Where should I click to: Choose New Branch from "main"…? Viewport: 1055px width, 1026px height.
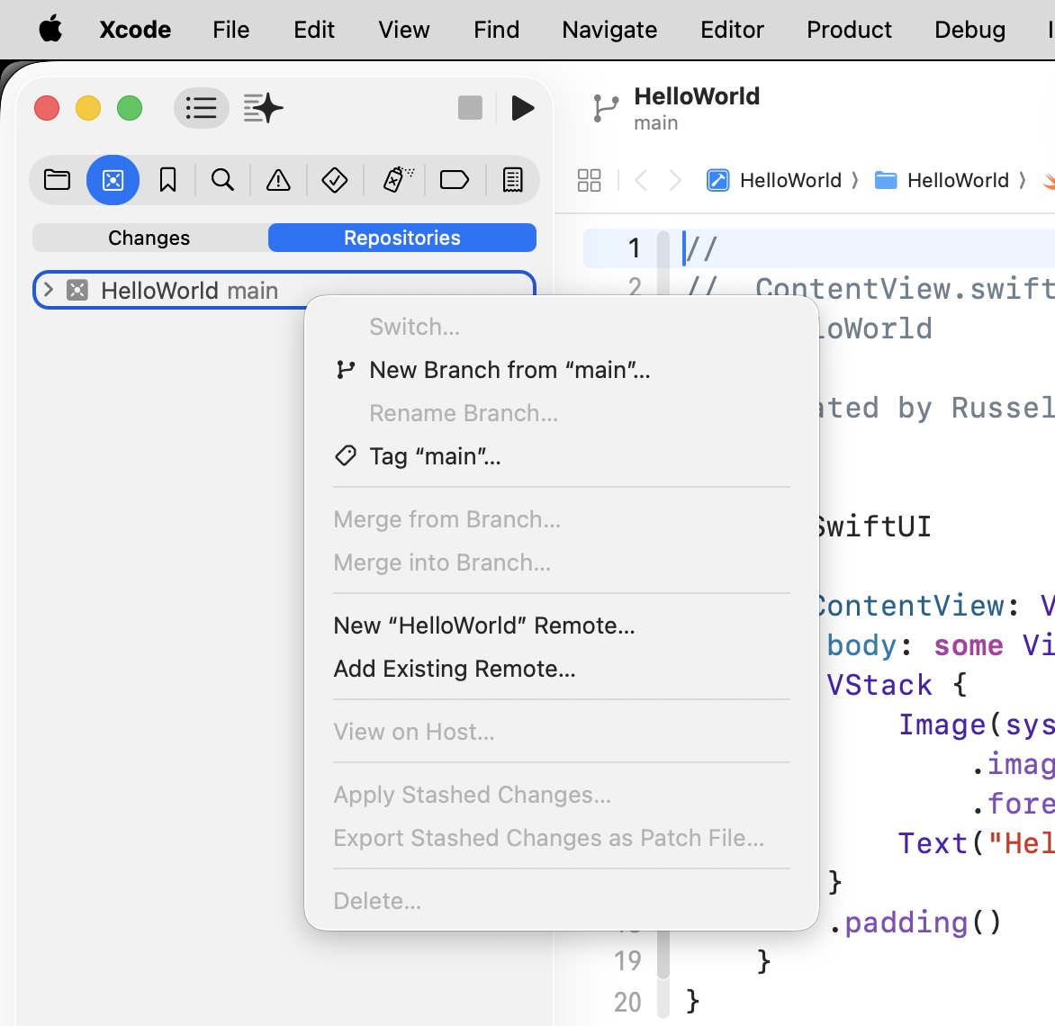click(509, 370)
